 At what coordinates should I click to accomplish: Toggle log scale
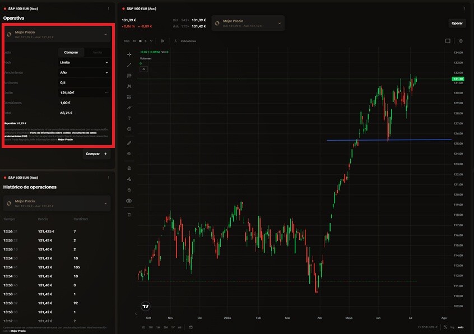(x=453, y=327)
